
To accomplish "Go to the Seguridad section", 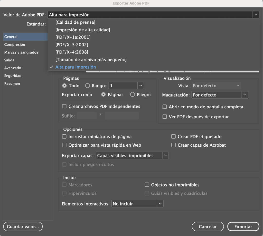I will [x=13, y=76].
